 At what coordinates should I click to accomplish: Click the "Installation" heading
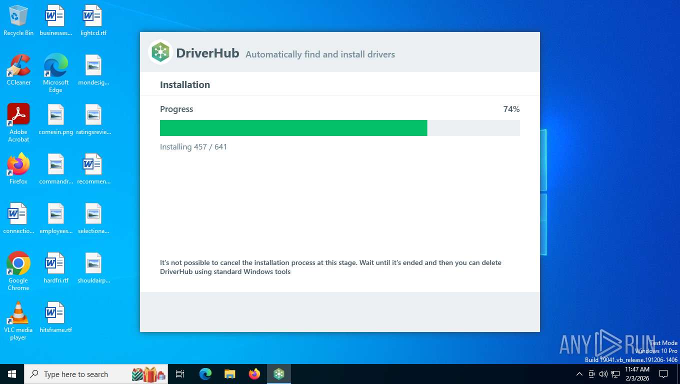point(185,85)
